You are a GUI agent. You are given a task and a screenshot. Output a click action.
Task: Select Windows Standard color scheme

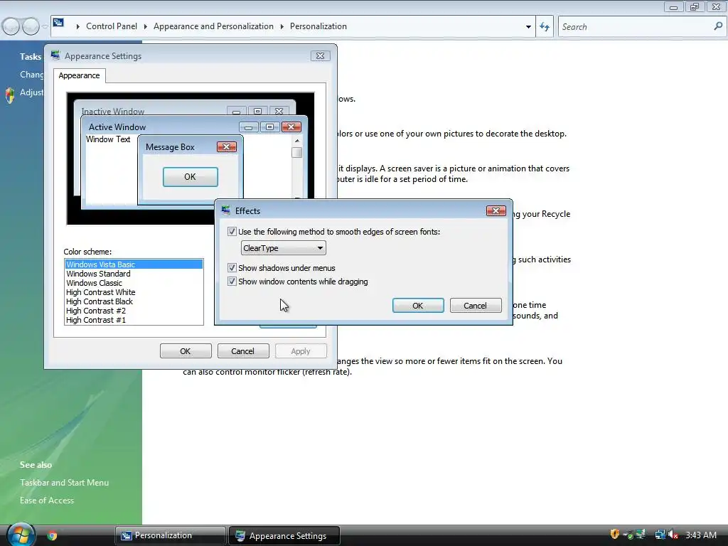[134, 274]
